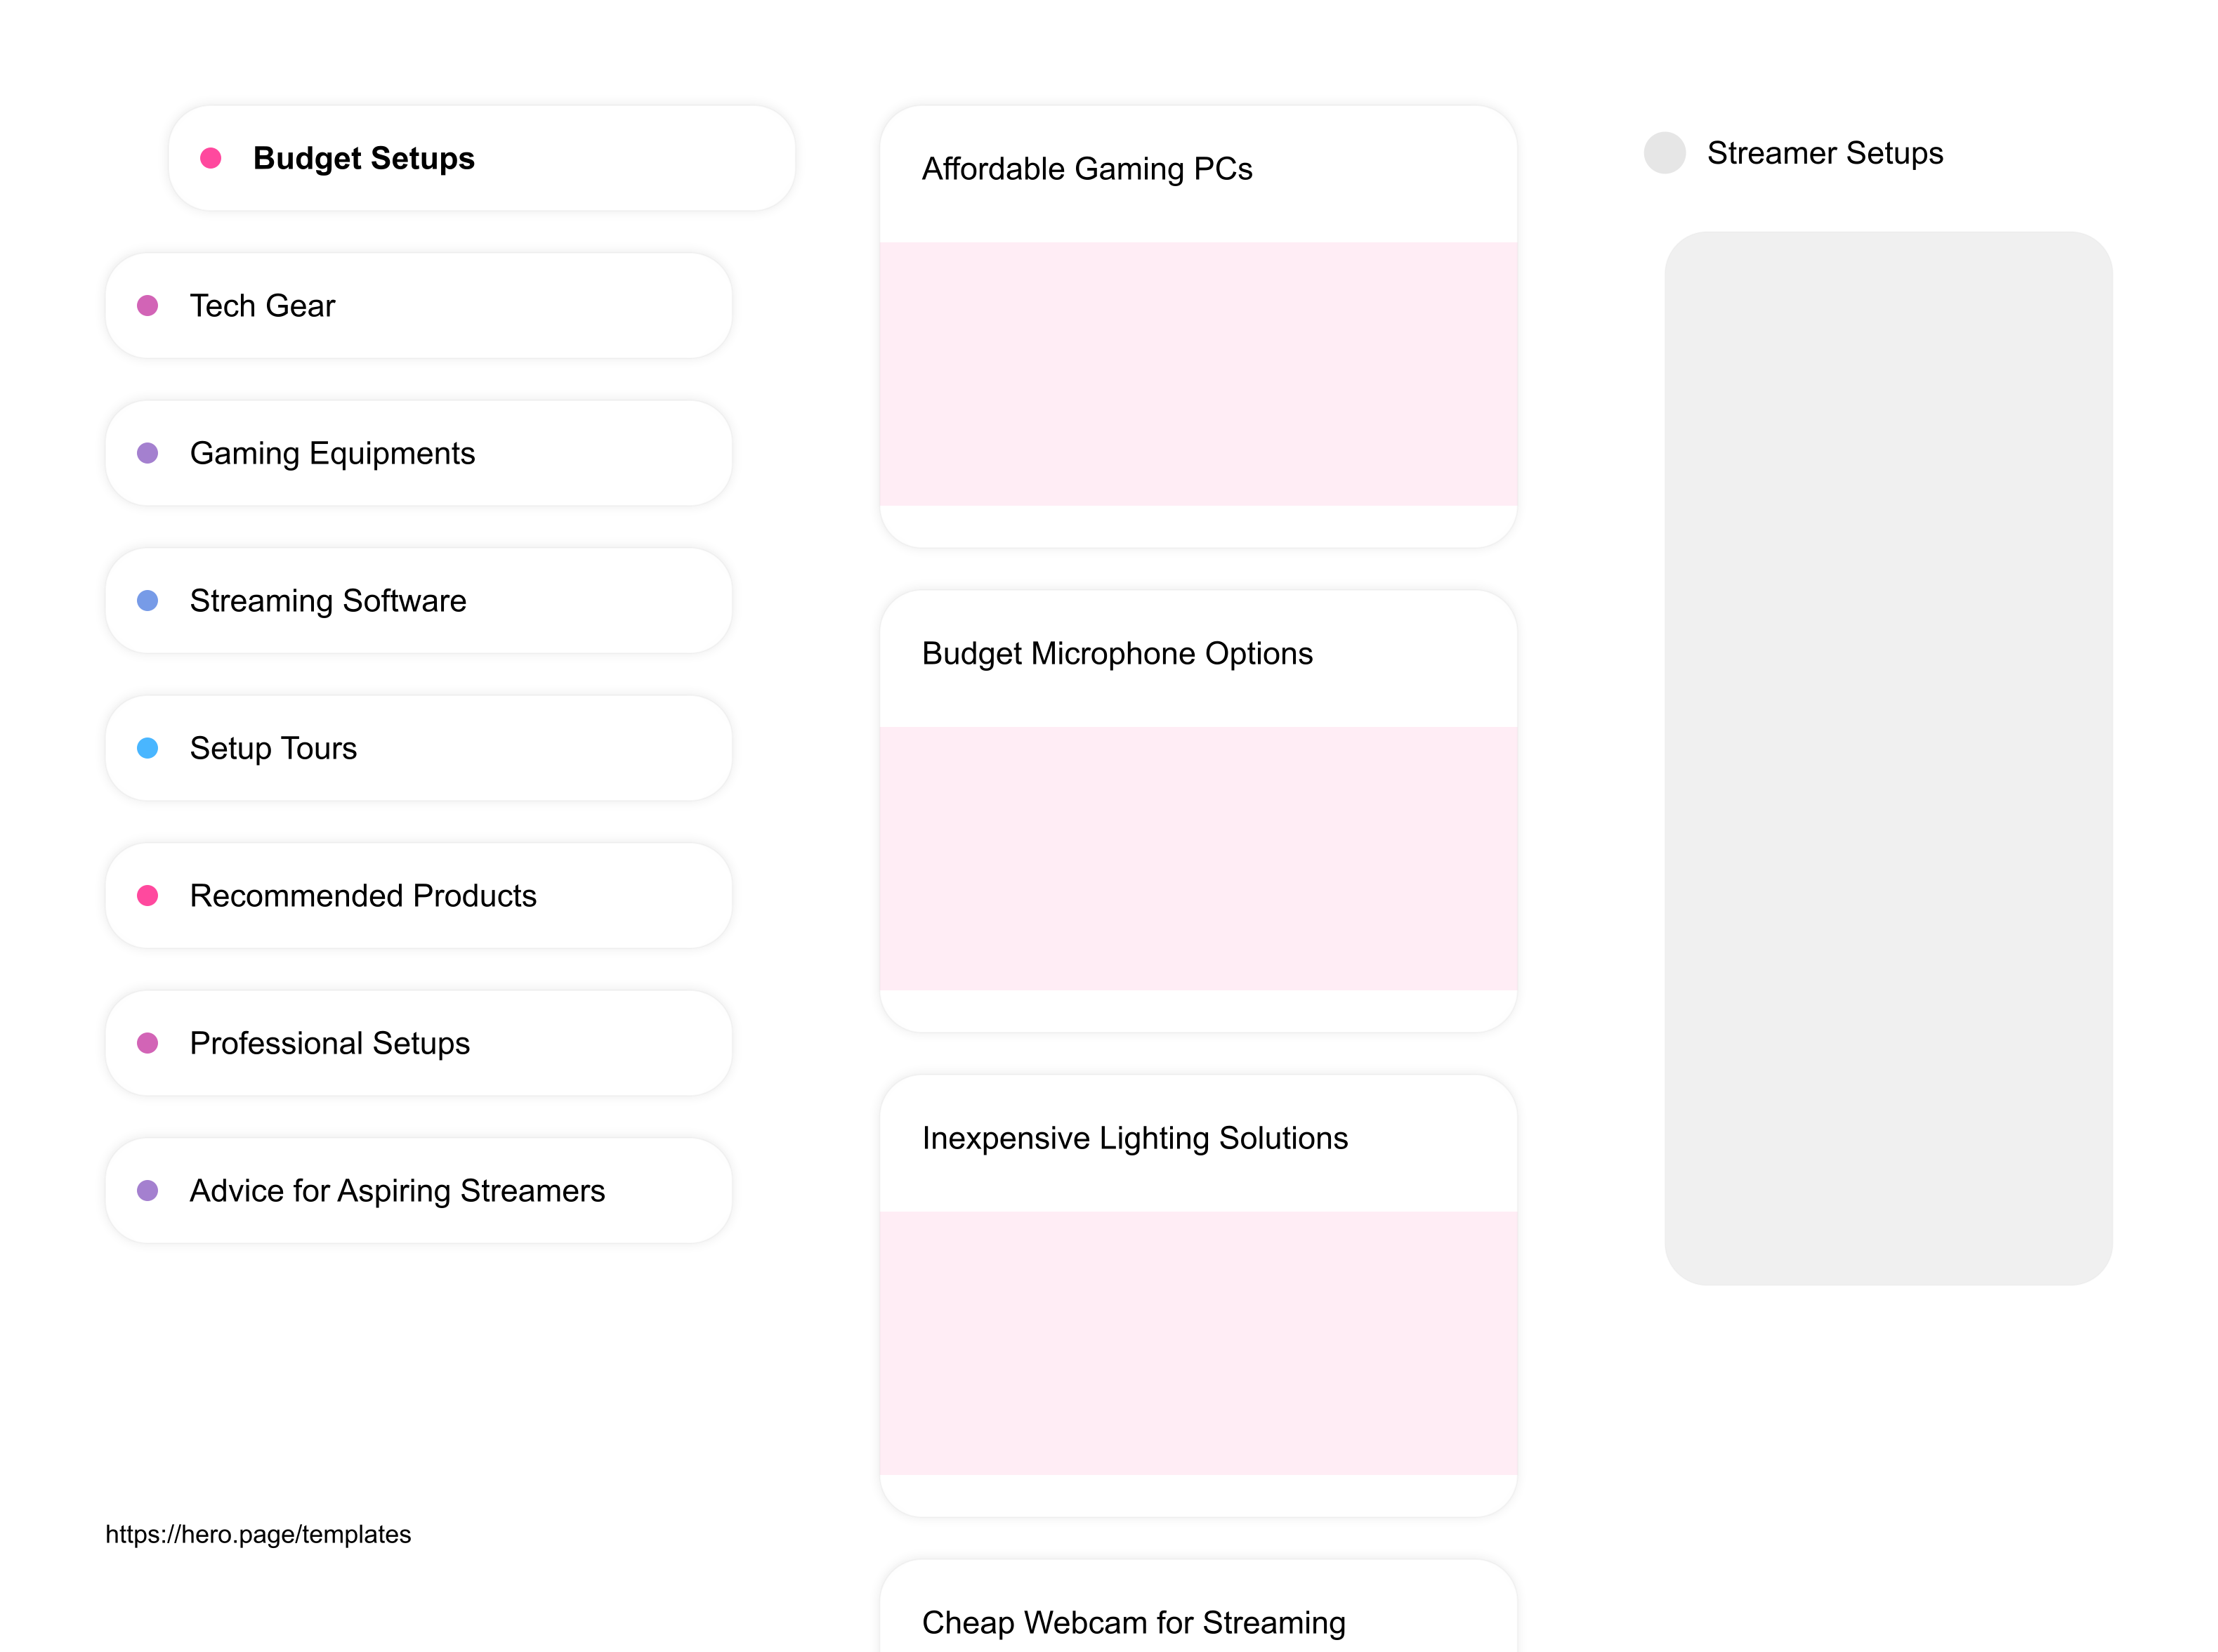Click the pink dot next to Recommended Products

148,896
